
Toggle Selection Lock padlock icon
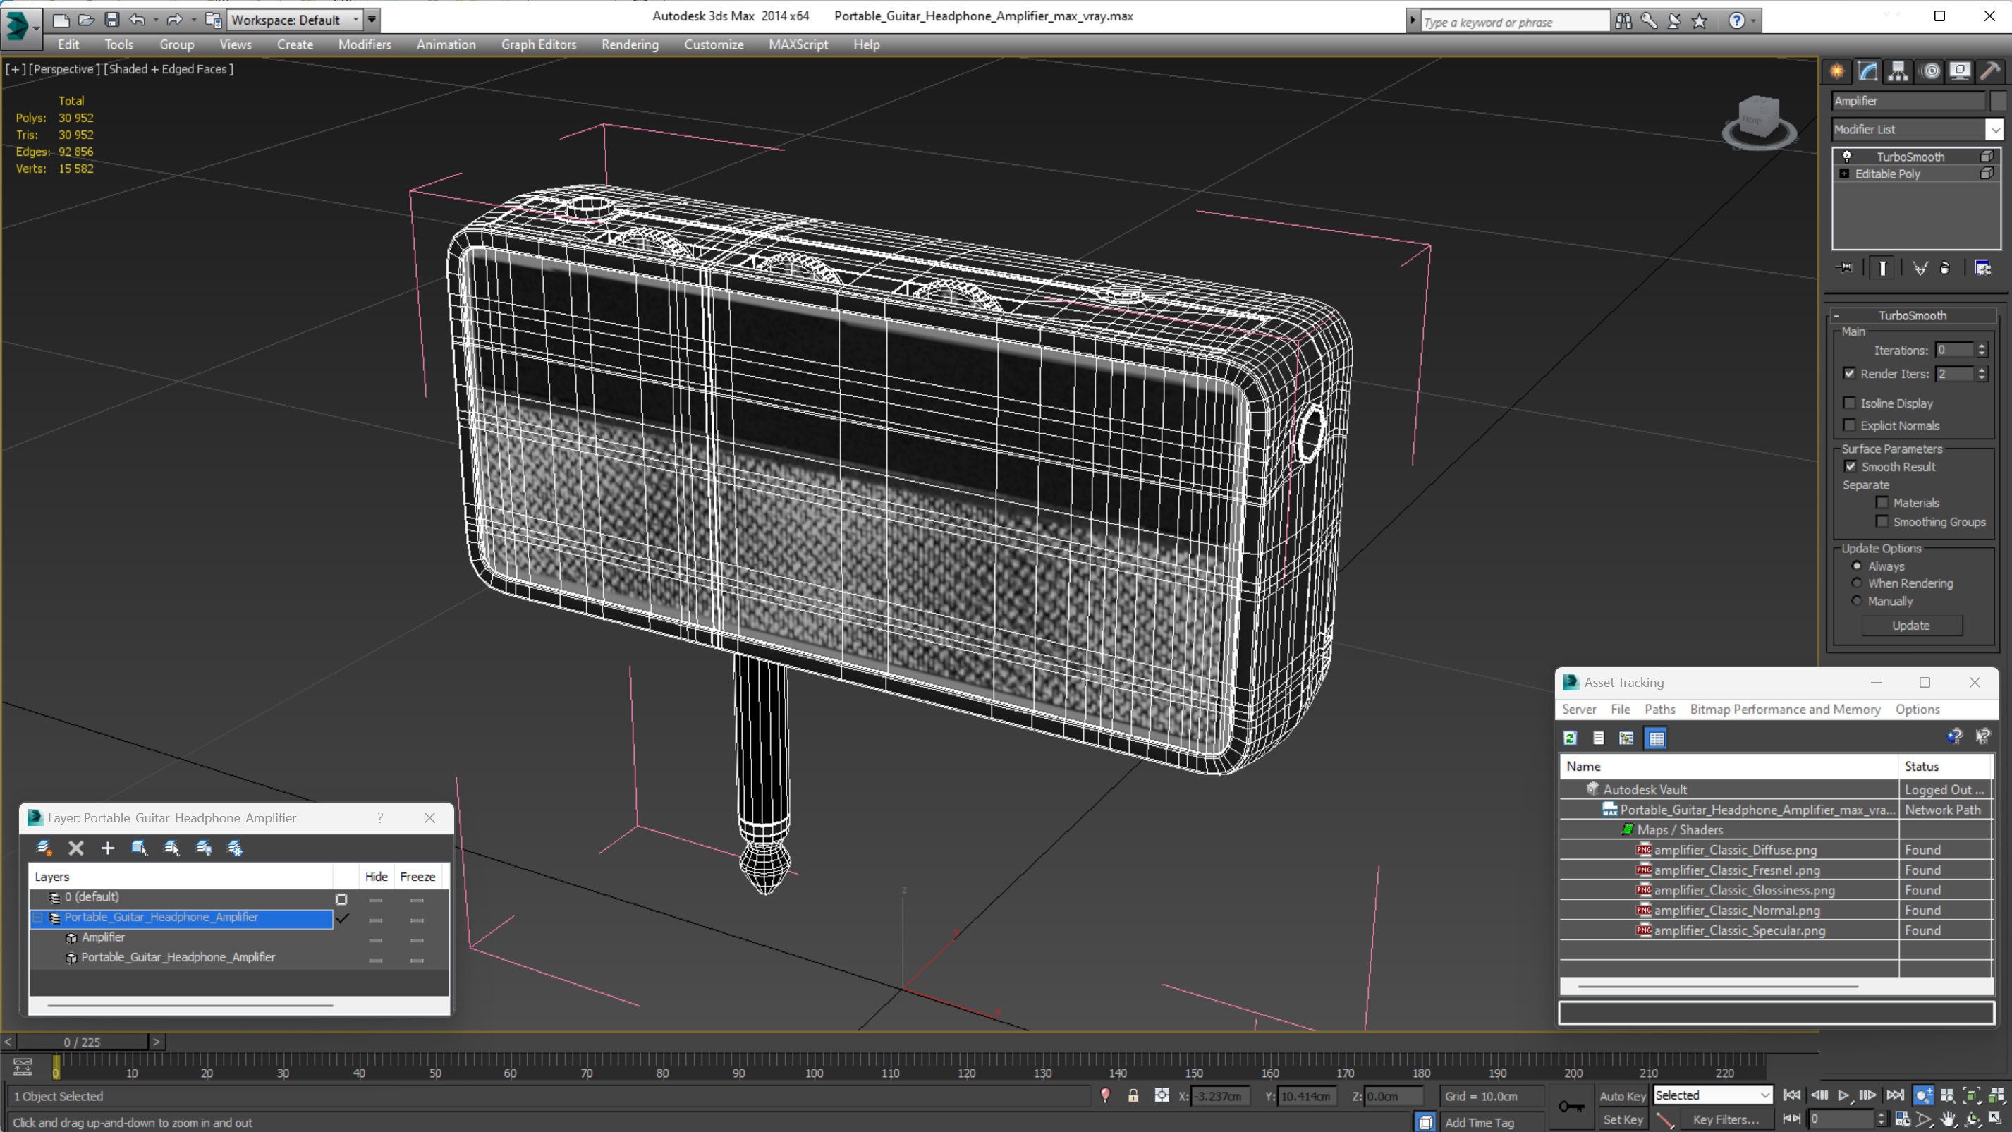pyautogui.click(x=1133, y=1095)
